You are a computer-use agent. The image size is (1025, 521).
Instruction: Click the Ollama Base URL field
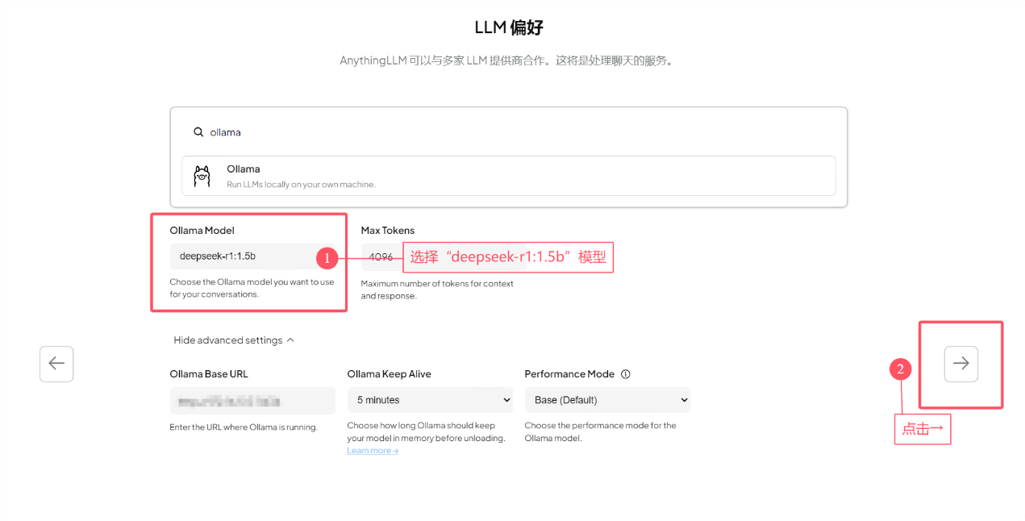pyautogui.click(x=252, y=400)
